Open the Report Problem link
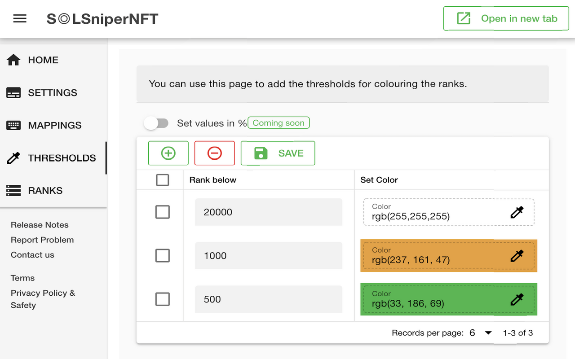Viewport: 575px width, 359px height. tap(42, 240)
